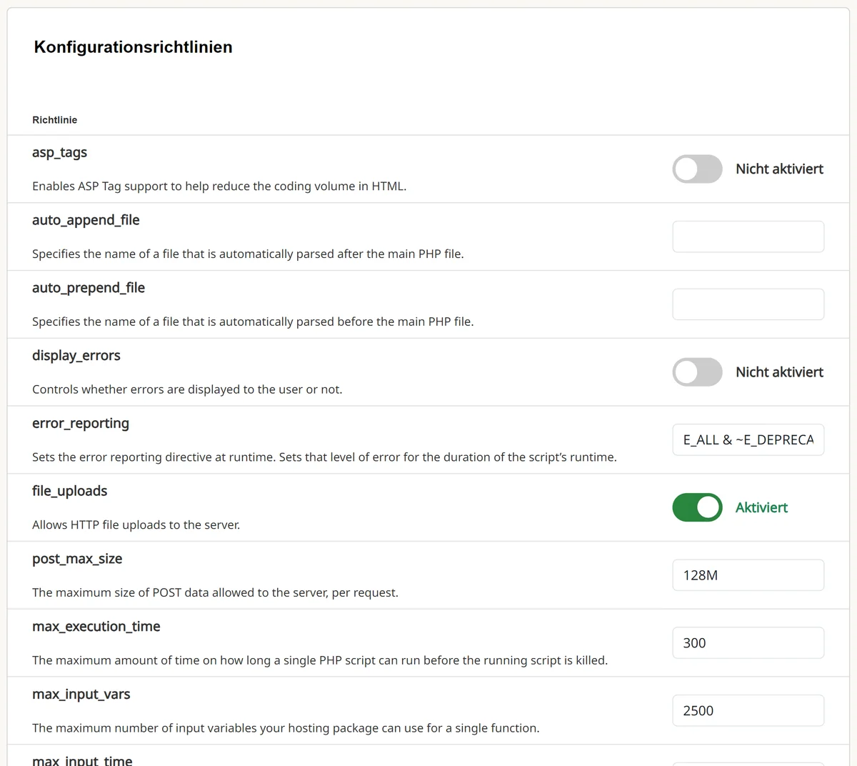Click the asp_tags policy name
This screenshot has height=766, width=857.
[59, 152]
